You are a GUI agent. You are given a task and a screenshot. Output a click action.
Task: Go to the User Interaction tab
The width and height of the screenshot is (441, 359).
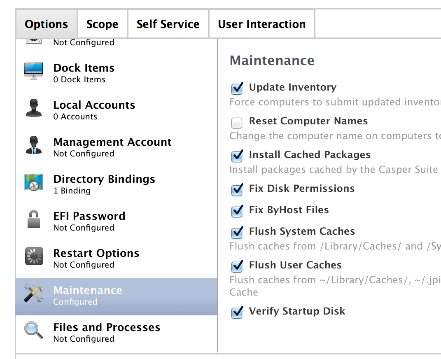pos(262,24)
